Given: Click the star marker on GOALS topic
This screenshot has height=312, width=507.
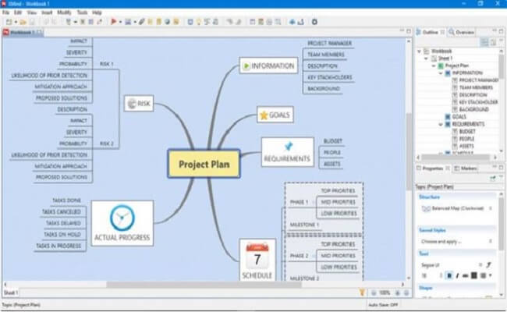Looking at the screenshot, I should pyautogui.click(x=264, y=115).
